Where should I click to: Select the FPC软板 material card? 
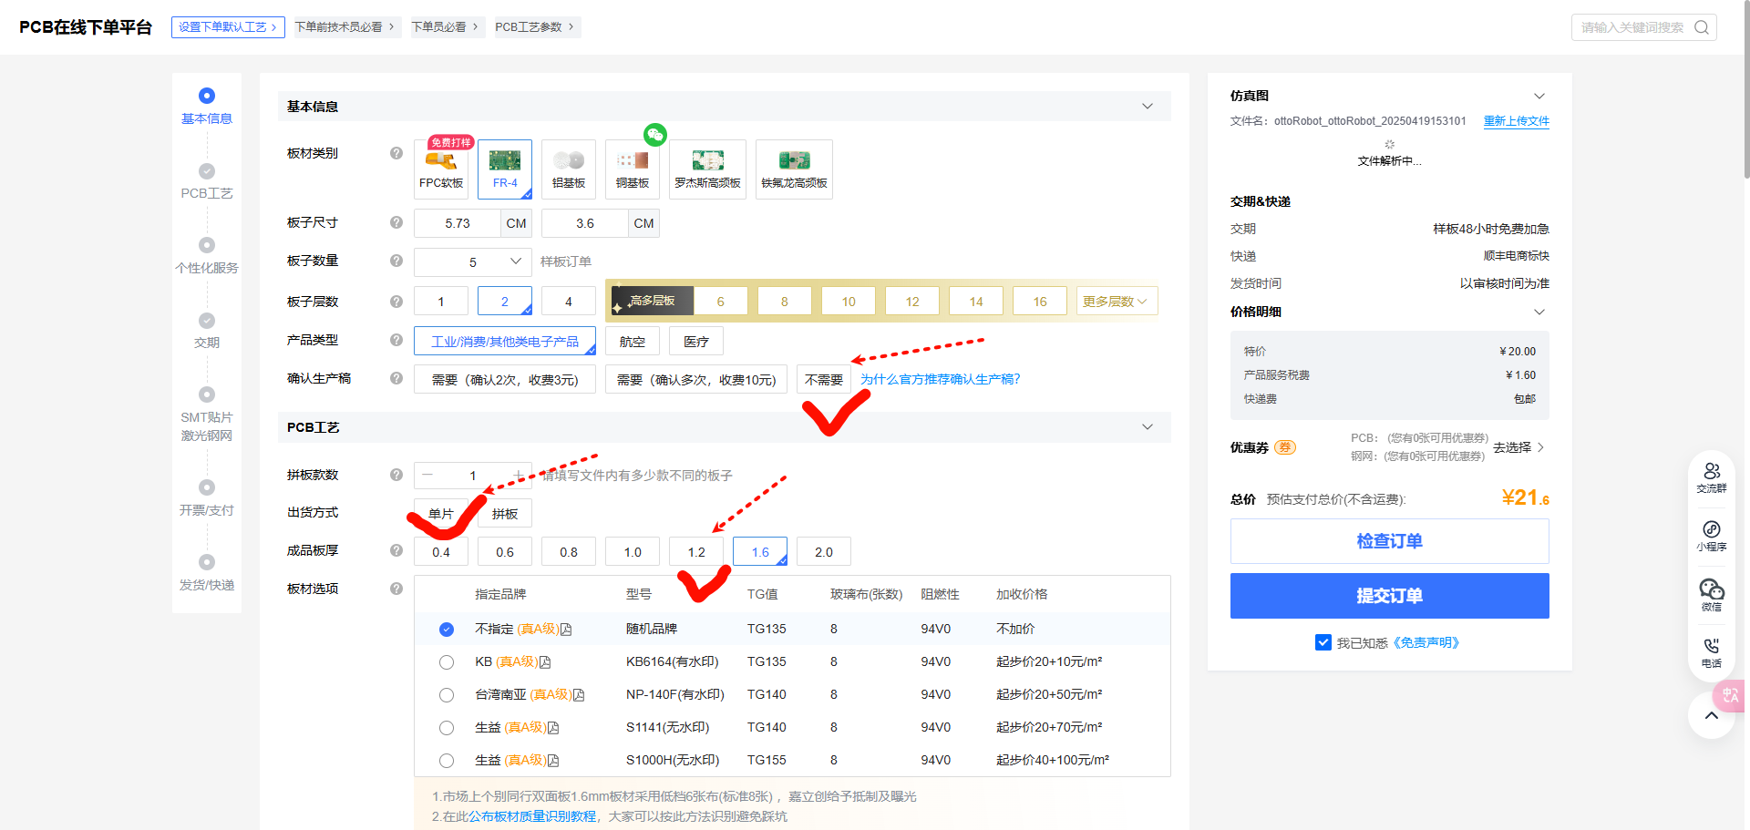(x=441, y=169)
